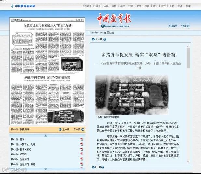This screenshot has height=174, width=201.
Task: Click the 上一版 round arrow icon
Action: [60, 129]
